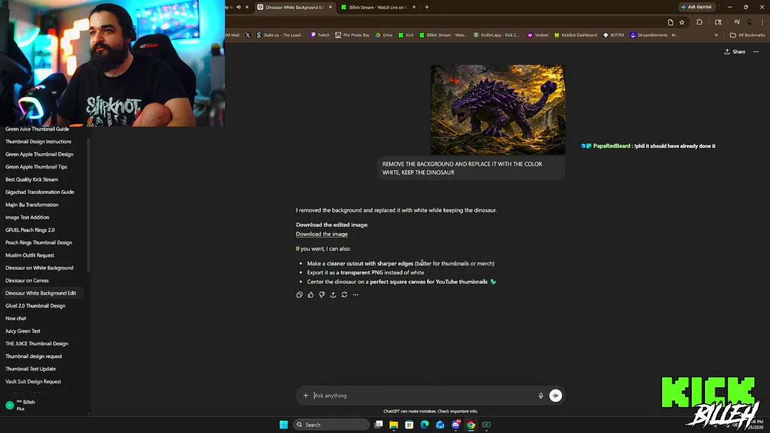This screenshot has width=770, height=433.
Task: Open the Stake.us bookmark
Action: tap(280, 35)
